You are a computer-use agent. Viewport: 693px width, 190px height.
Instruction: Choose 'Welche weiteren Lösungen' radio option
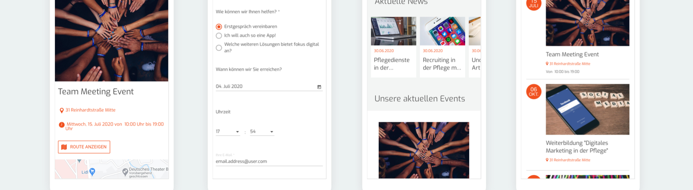tap(219, 48)
